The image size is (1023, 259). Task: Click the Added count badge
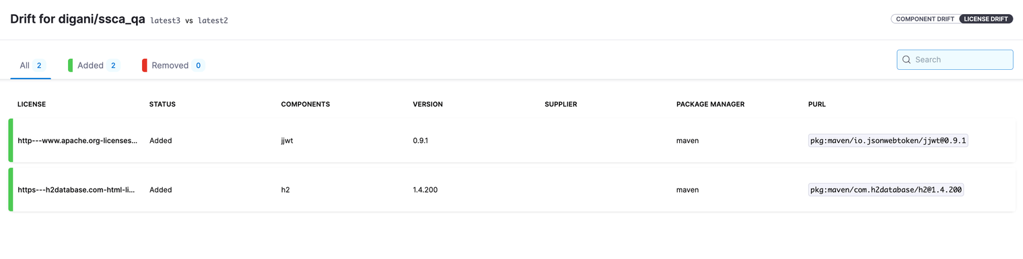tap(113, 65)
